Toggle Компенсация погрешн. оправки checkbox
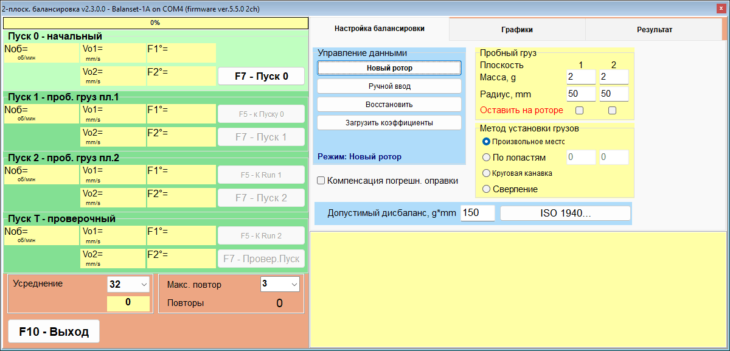The image size is (730, 351). click(388, 181)
